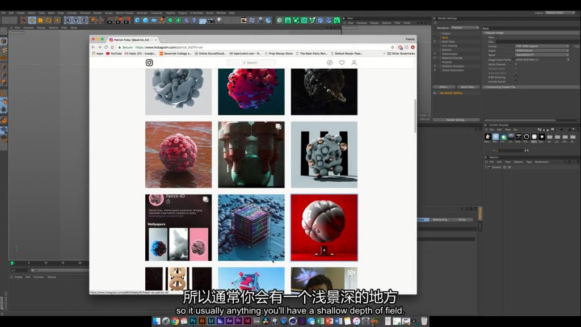Click the Instagram logo in browser

(149, 62)
